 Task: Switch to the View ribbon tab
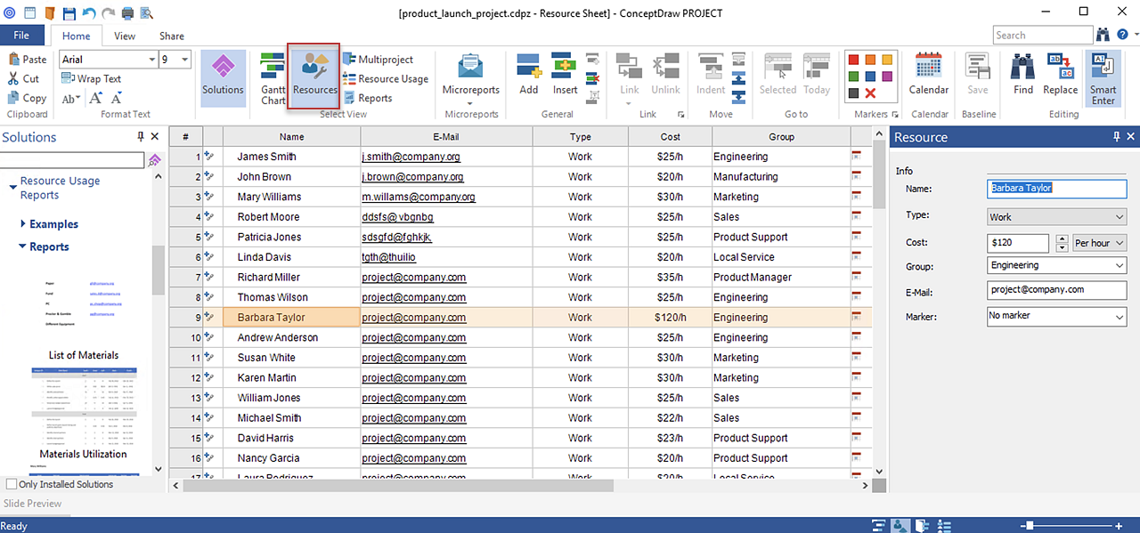pos(125,36)
